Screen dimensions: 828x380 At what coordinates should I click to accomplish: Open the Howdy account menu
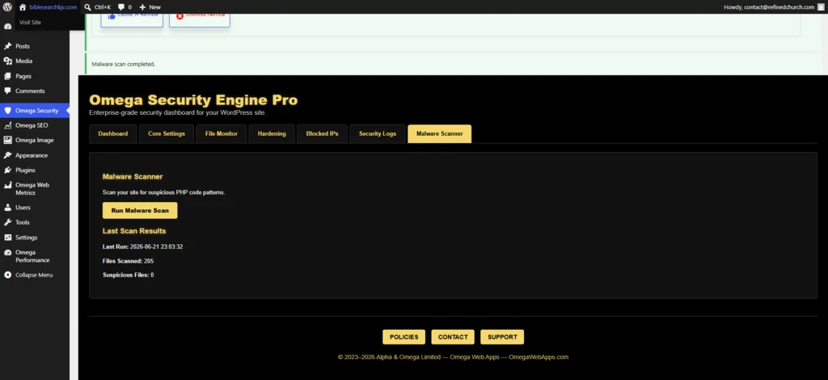coord(772,6)
